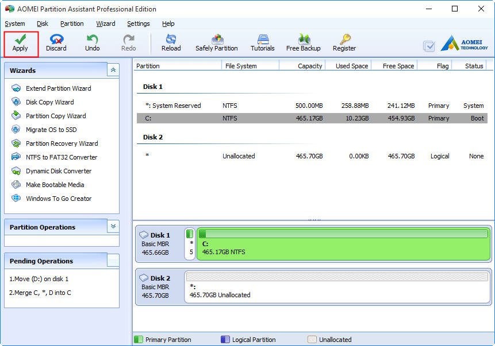Open the Disk menu
495x346 pixels.
point(43,24)
